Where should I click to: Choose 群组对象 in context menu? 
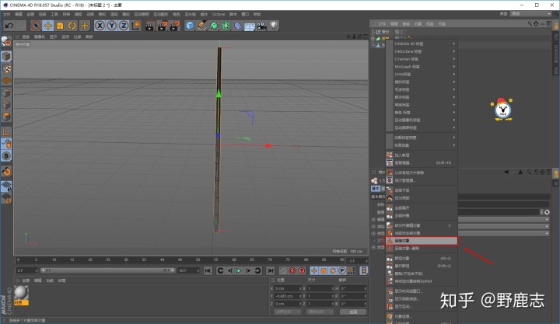pyautogui.click(x=422, y=258)
